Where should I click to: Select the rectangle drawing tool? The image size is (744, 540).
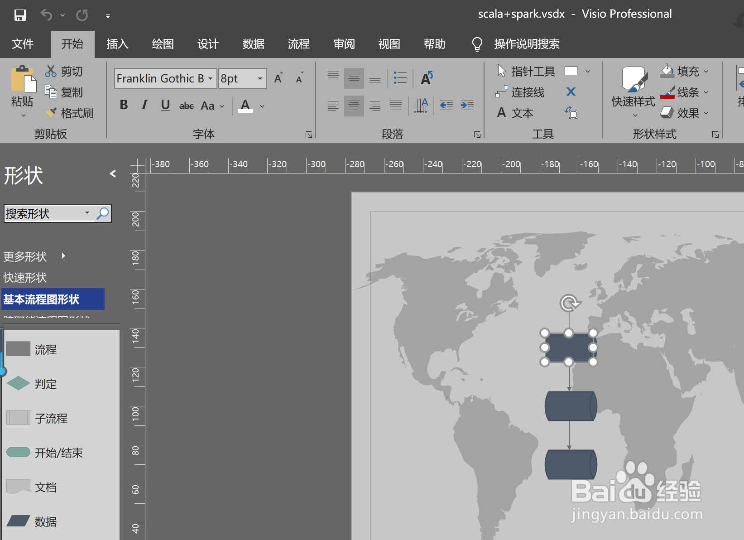571,71
